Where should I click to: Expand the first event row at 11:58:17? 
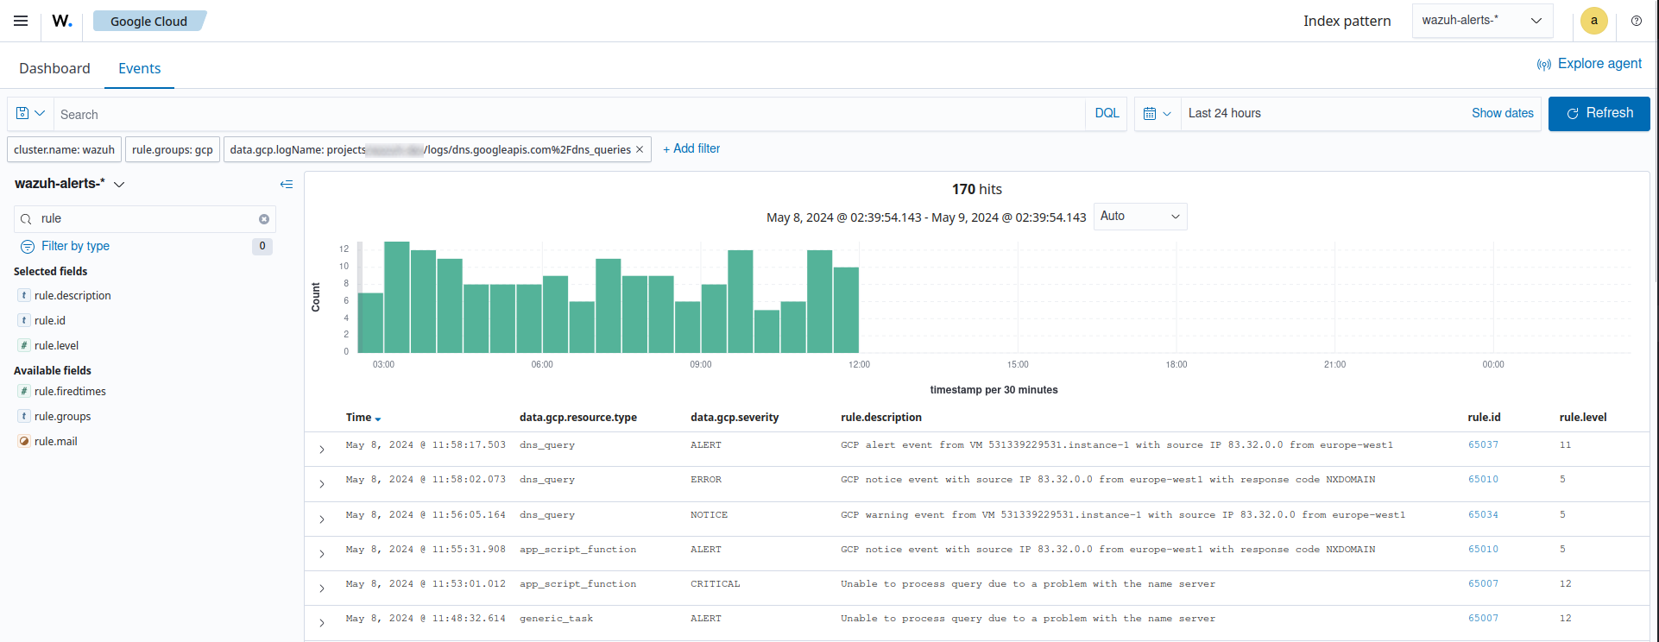[x=322, y=450]
